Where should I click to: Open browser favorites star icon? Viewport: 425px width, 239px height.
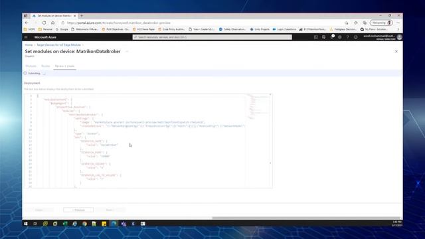(x=356, y=23)
